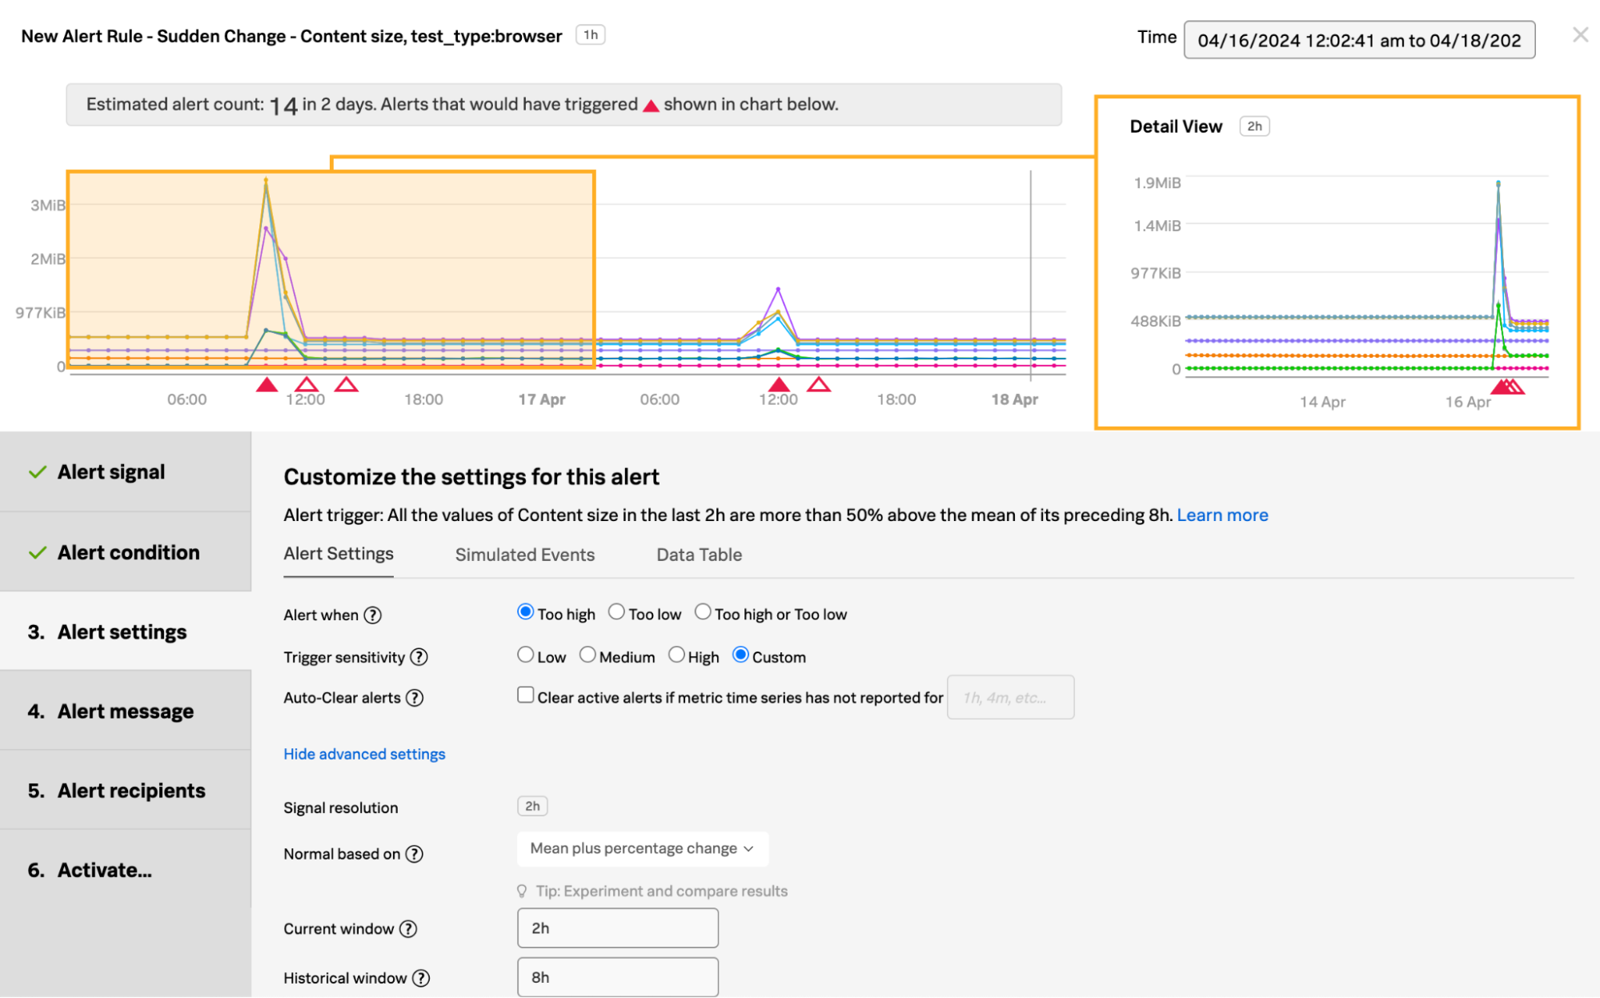This screenshot has width=1600, height=998.
Task: Click the estimated alert count number 14
Action: 283,106
